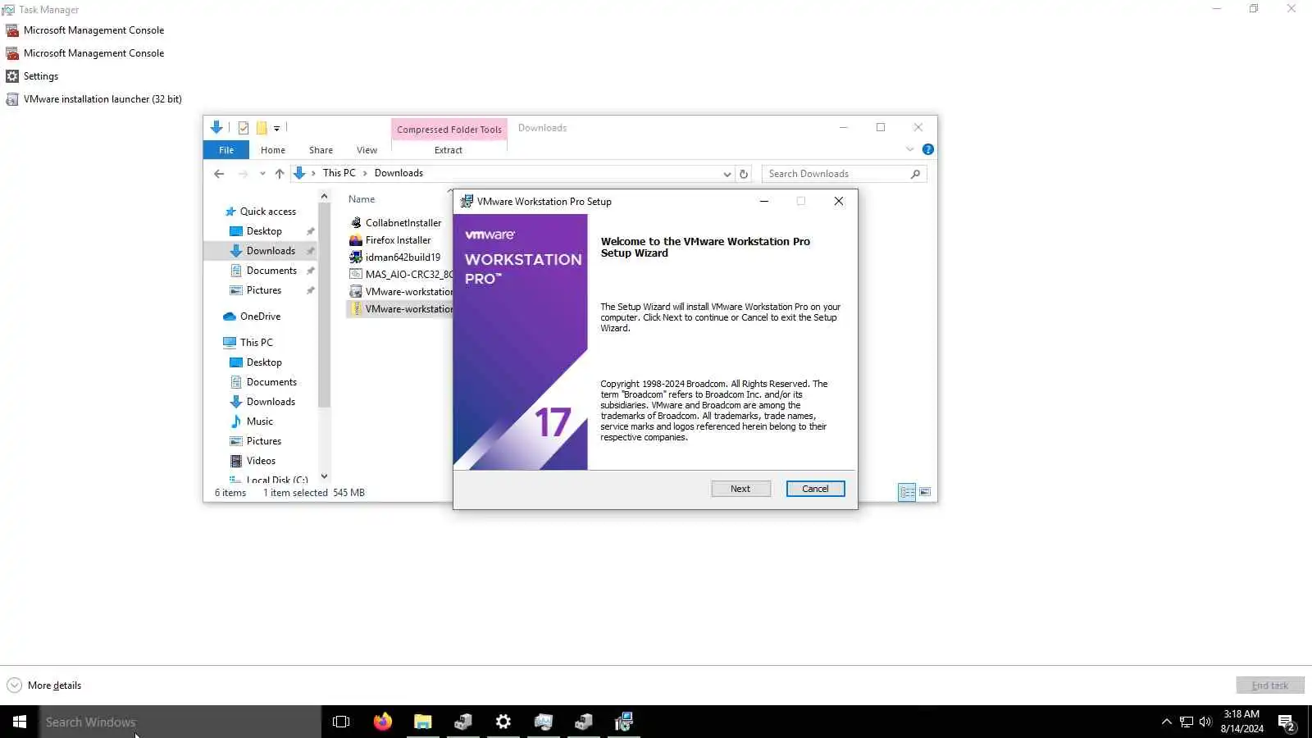Viewport: 1312px width, 738px height.
Task: Open Task View from the taskbar
Action: point(341,722)
